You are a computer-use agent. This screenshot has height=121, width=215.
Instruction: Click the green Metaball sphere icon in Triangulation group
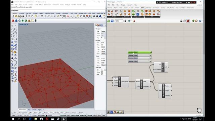coord(133,14)
